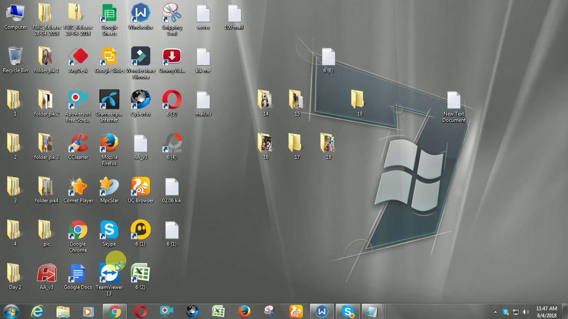Select the 100 mail text file

(x=234, y=18)
